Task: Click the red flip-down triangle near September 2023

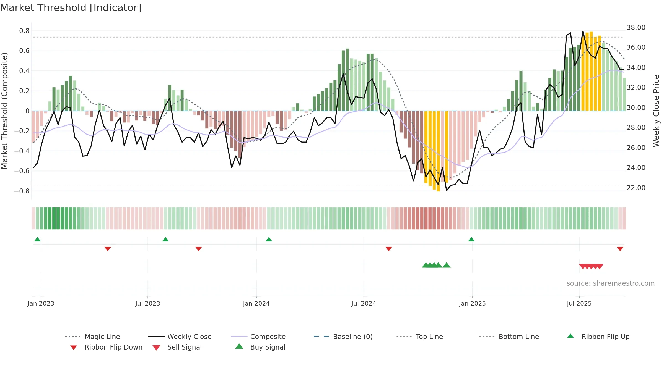Action: coord(198,249)
